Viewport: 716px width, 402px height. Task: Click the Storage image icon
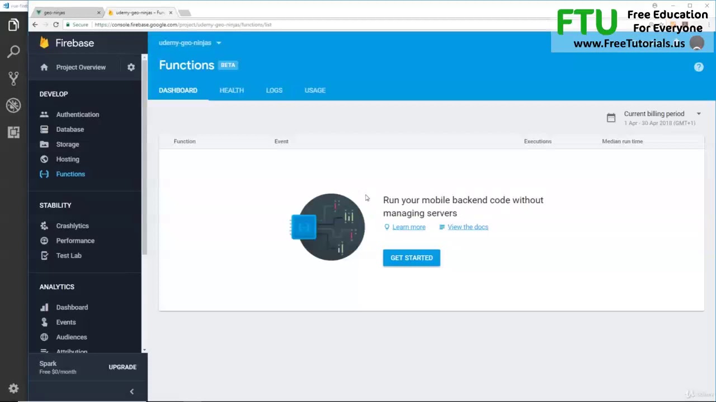tap(44, 144)
